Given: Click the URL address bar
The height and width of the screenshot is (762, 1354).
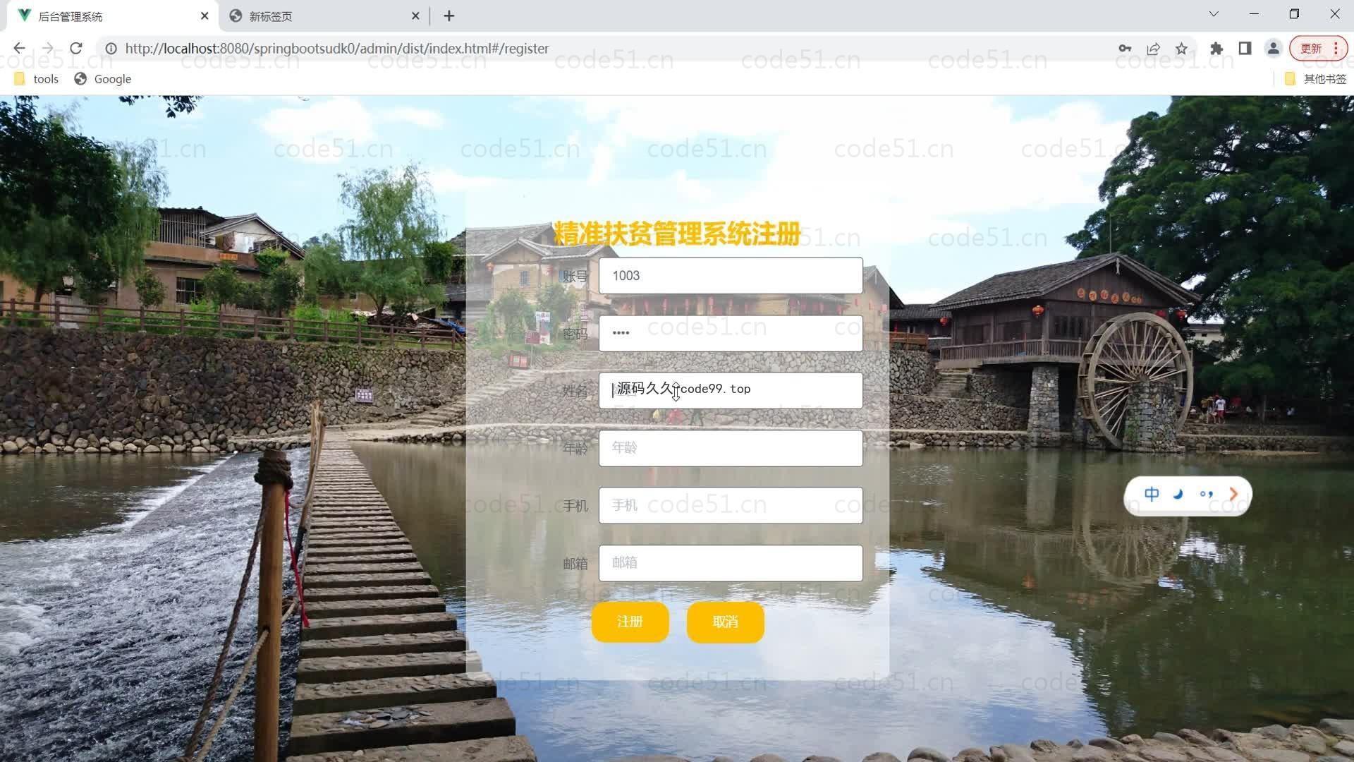Looking at the screenshot, I should [x=606, y=48].
